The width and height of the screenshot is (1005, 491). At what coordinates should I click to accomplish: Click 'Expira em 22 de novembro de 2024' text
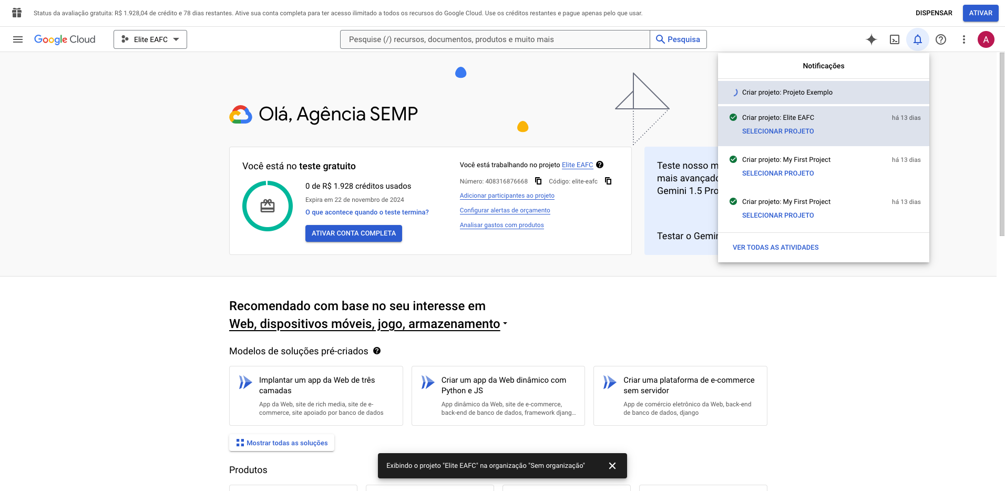click(355, 200)
